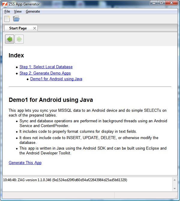180x201 pixels.
Task: Go back with the green left arrow
Action: tap(10, 39)
